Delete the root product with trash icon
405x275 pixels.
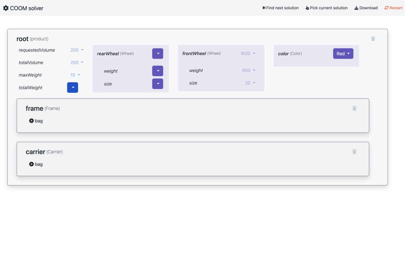[x=373, y=39]
